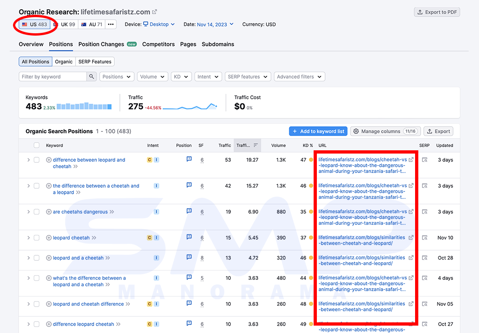
Task: Click Manage columns gear icon
Action: pos(356,131)
